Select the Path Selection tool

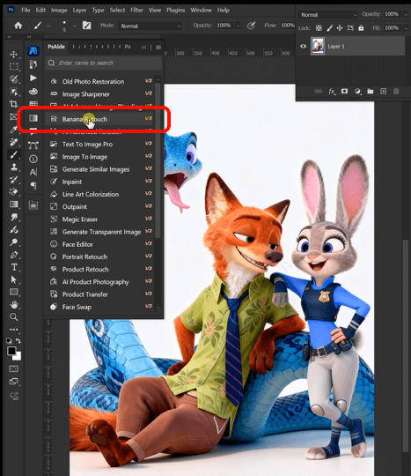[13, 279]
